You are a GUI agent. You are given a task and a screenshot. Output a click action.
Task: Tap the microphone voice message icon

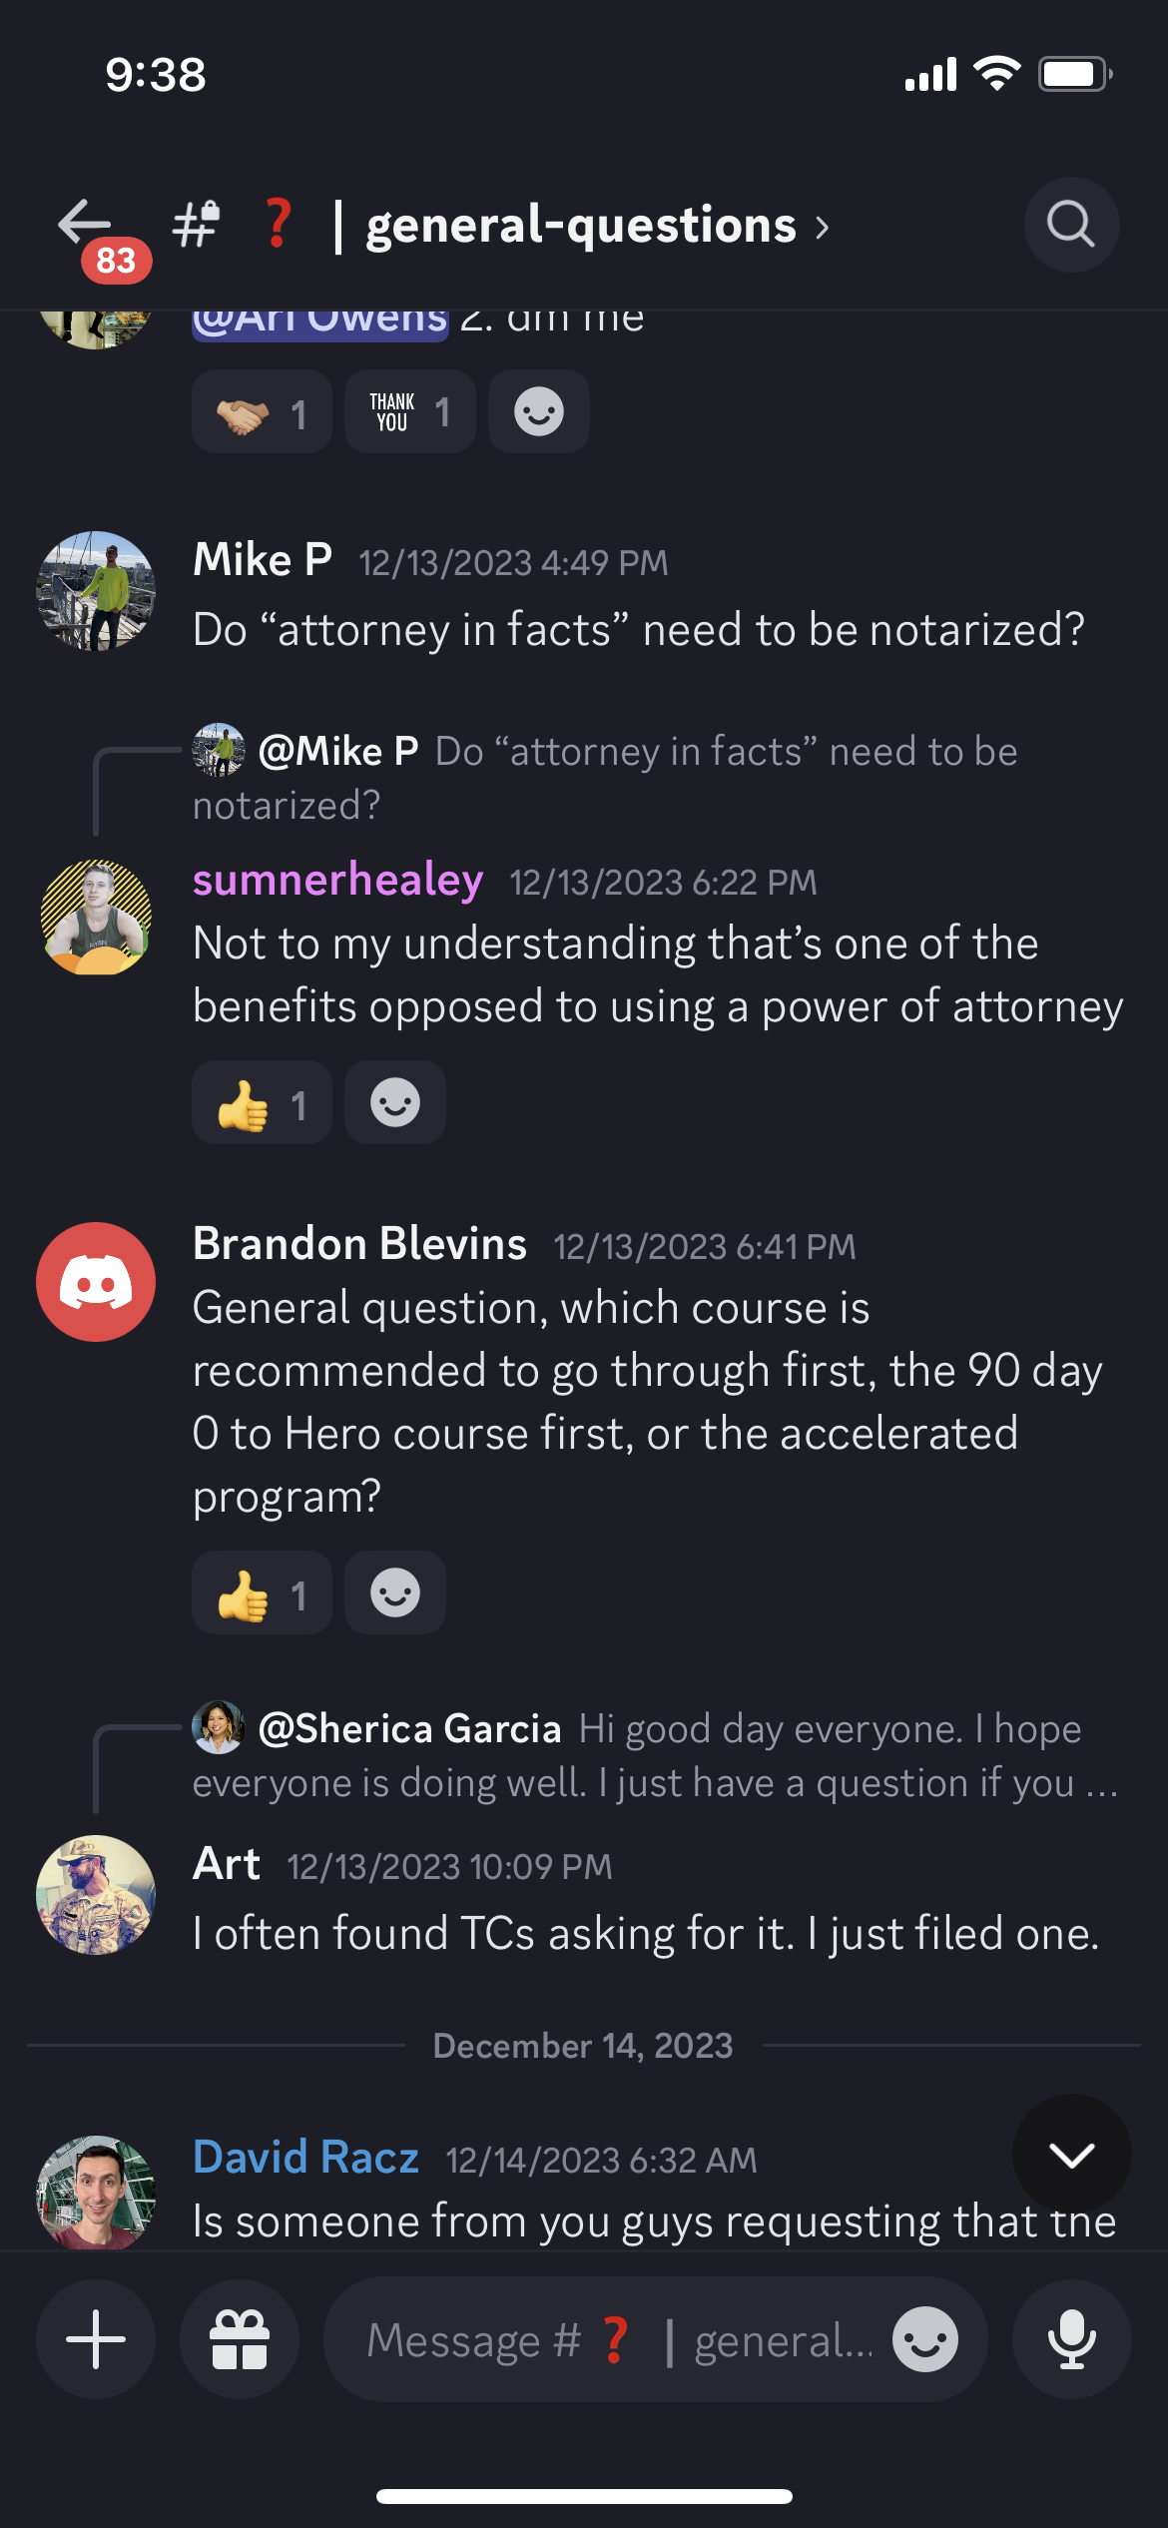coord(1072,2339)
